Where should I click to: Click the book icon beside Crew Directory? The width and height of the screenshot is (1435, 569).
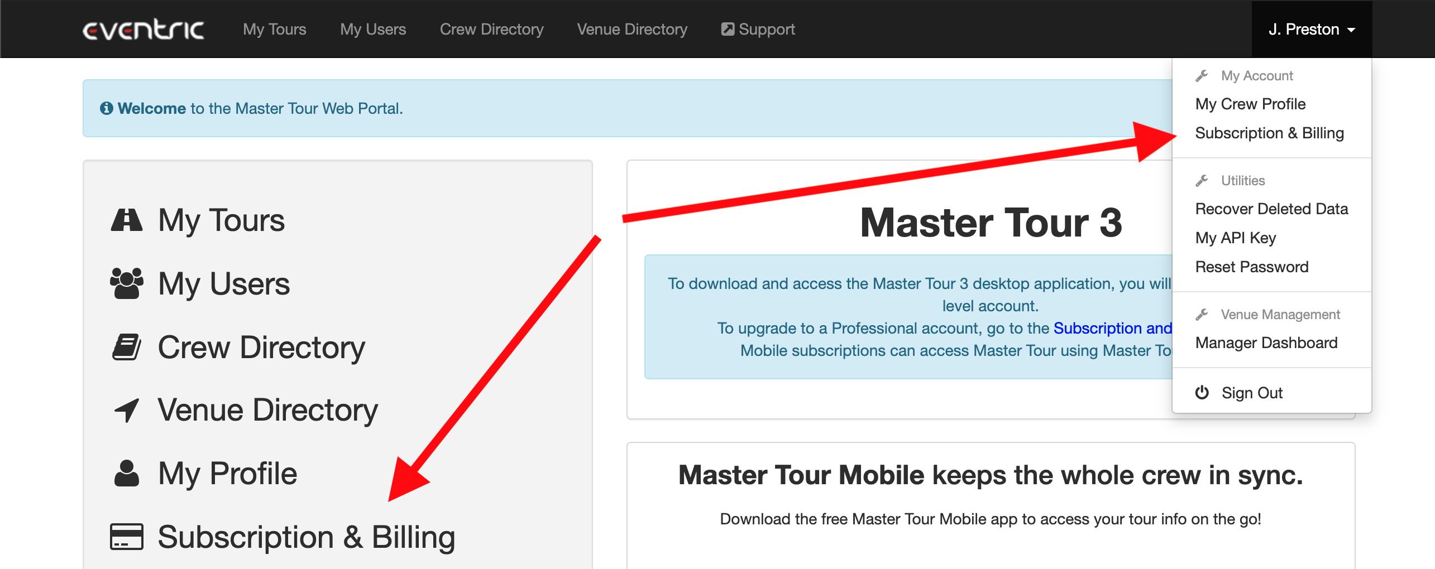point(127,347)
